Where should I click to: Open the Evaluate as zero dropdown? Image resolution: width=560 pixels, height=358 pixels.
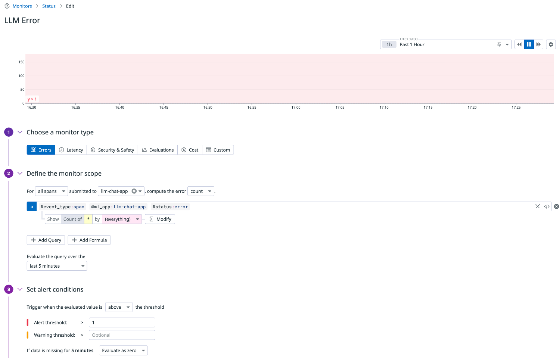coord(123,351)
